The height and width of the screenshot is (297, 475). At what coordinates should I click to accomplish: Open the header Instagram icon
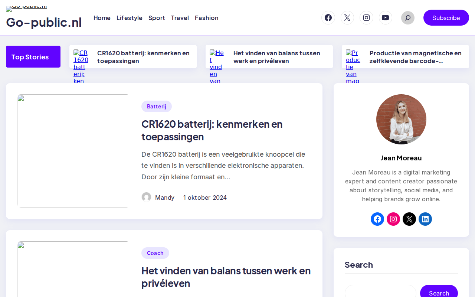click(366, 18)
